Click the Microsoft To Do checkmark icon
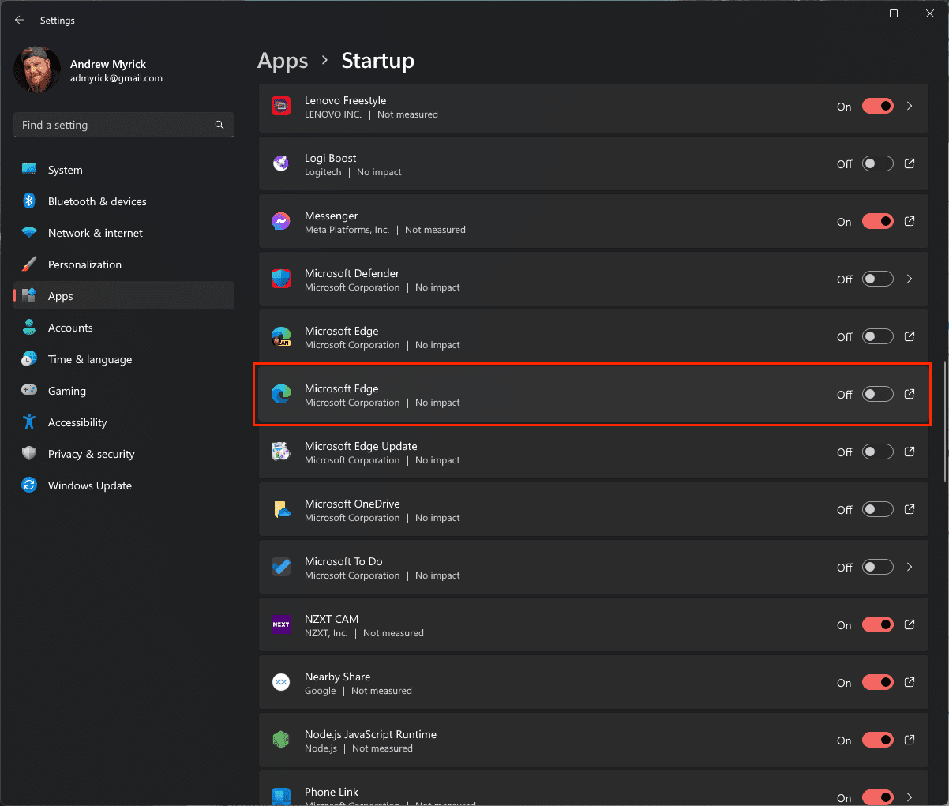 (x=281, y=567)
